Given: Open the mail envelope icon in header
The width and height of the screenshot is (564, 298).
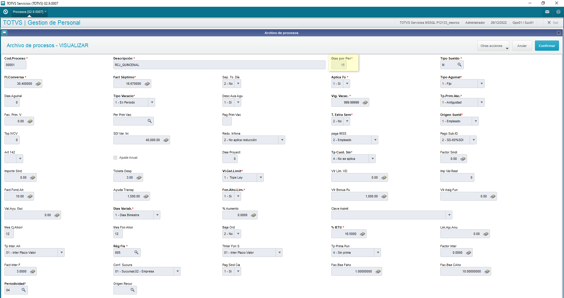Looking at the screenshot, I should 547,12.
